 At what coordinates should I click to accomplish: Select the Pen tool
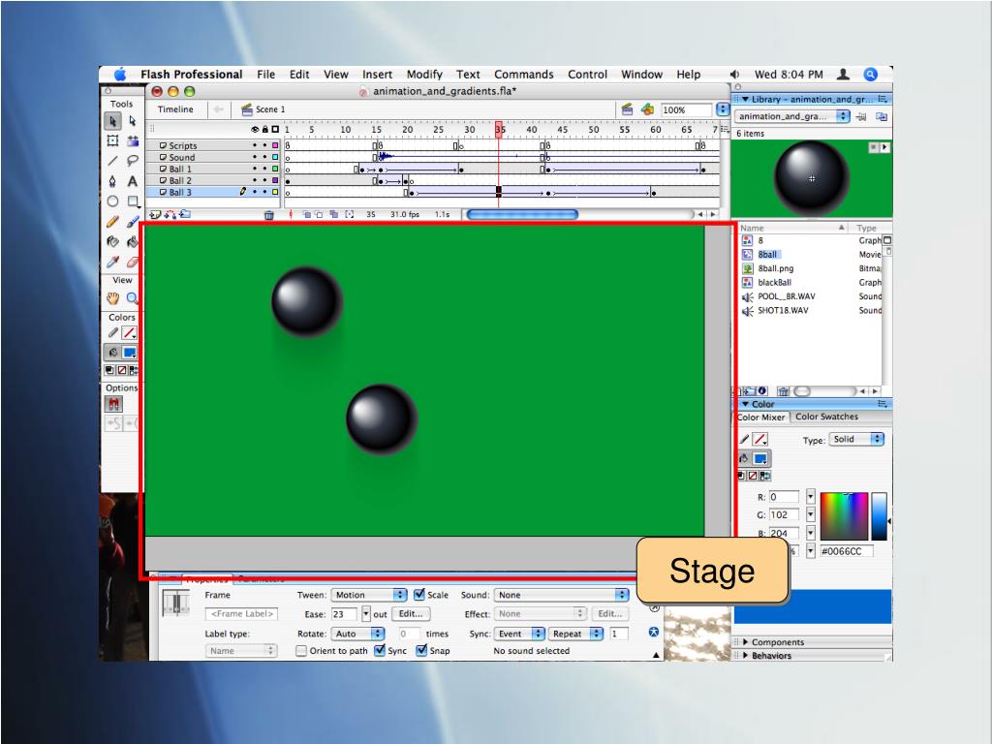click(x=112, y=181)
